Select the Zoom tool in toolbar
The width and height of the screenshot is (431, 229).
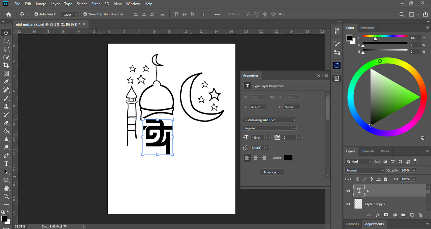tap(6, 196)
